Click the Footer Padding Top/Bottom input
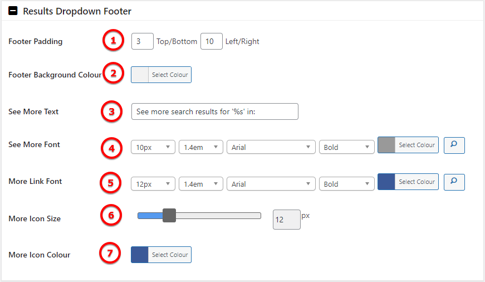Viewport: 485px width, 282px height. click(x=143, y=41)
